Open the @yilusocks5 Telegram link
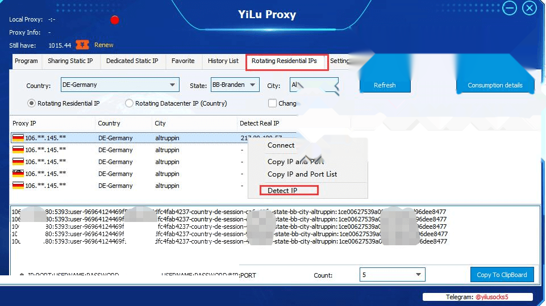 (491, 297)
